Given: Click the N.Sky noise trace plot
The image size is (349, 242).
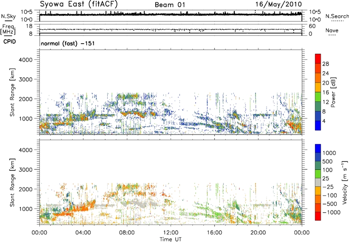Looking at the screenshot, I should [x=171, y=16].
